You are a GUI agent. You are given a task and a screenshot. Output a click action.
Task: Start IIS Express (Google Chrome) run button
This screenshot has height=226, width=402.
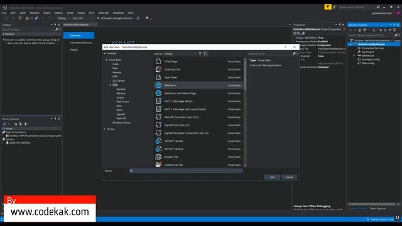(x=115, y=18)
